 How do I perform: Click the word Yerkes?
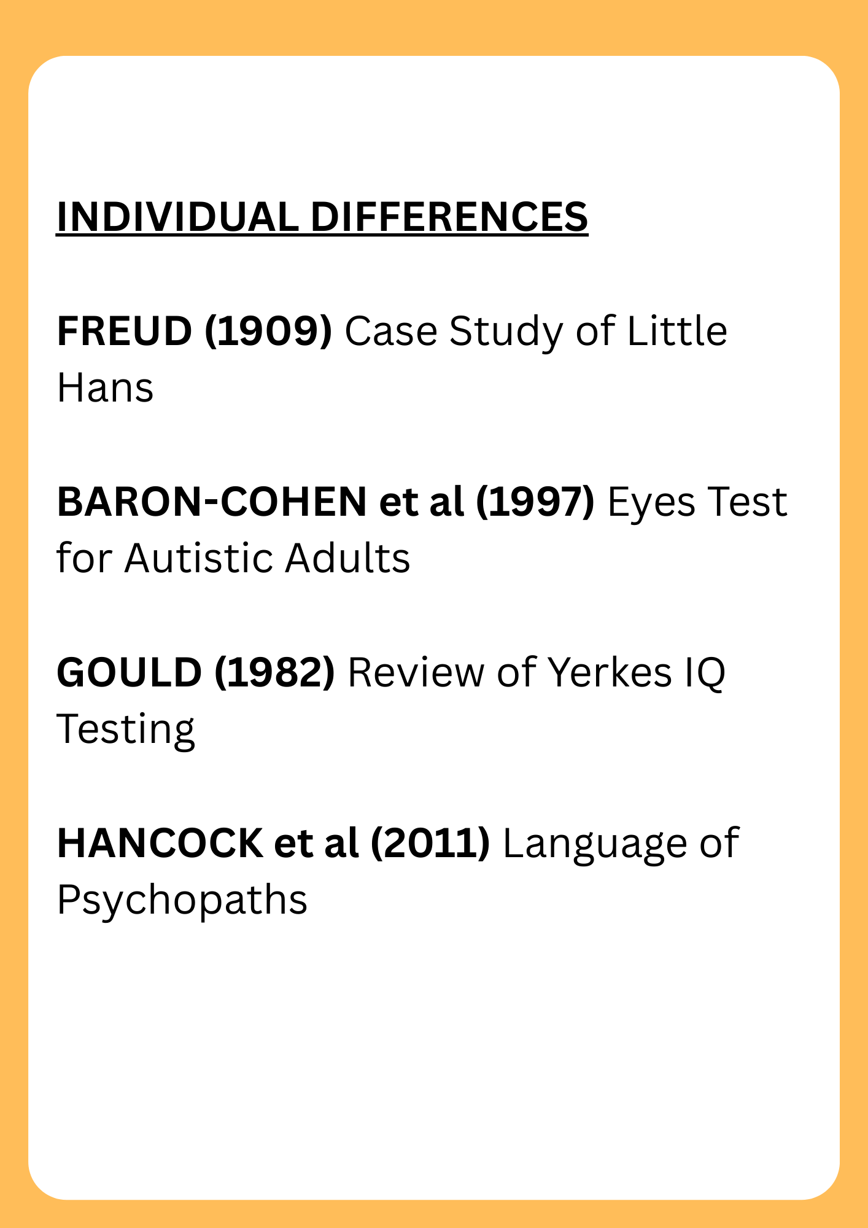point(609,672)
